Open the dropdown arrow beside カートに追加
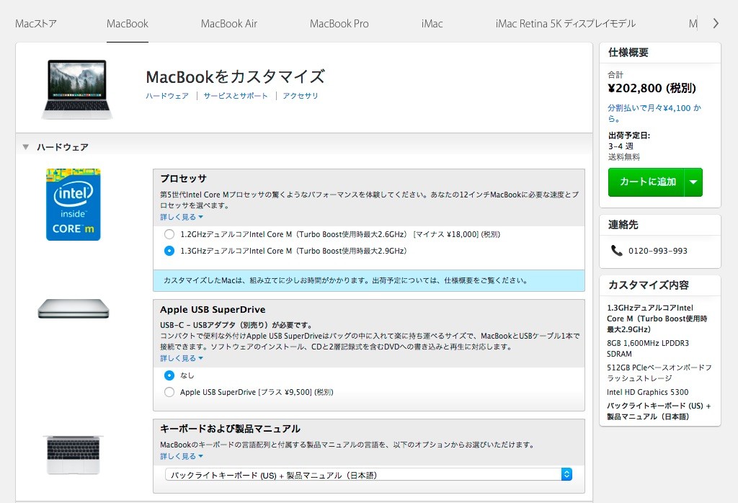Image resolution: width=738 pixels, height=503 pixels. coord(693,182)
